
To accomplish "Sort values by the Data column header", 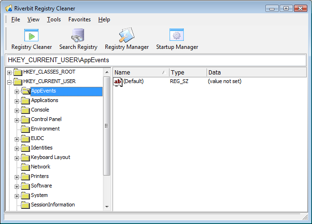I will (256, 73).
